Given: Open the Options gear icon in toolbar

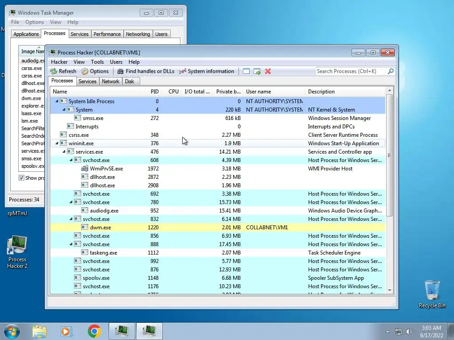Looking at the screenshot, I should click(x=85, y=71).
